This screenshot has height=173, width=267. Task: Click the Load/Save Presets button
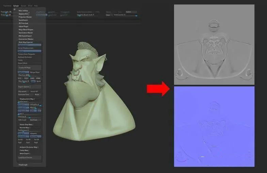pyautogui.click(x=29, y=158)
